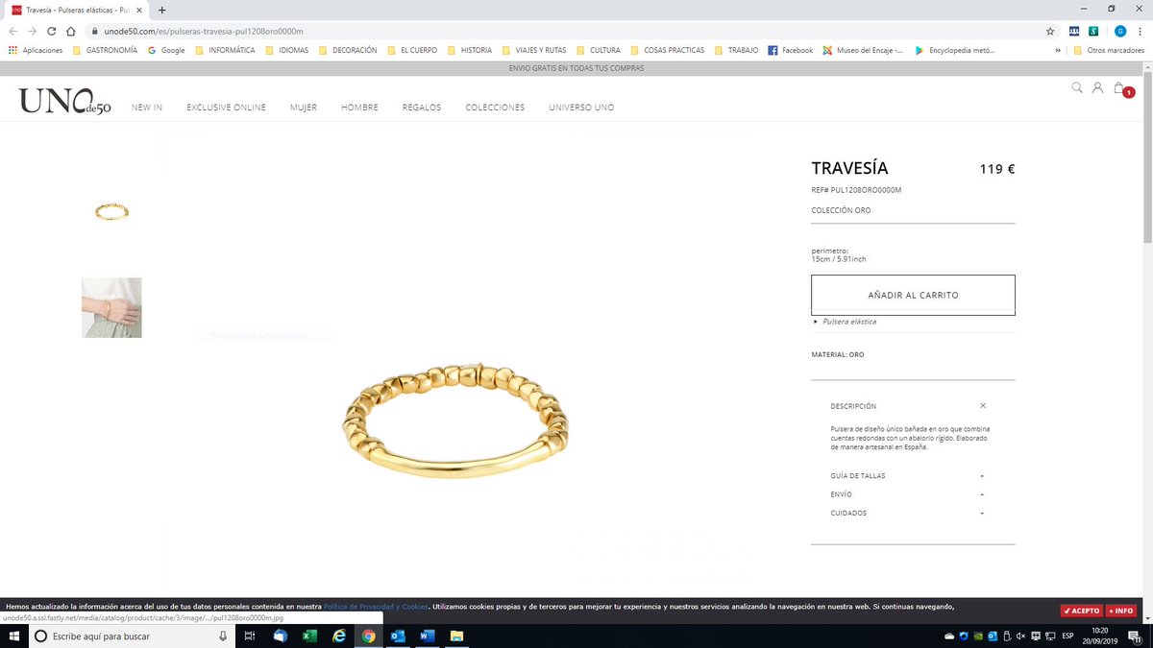
Task: Open the HISTORIA bookmark folder
Action: click(469, 50)
